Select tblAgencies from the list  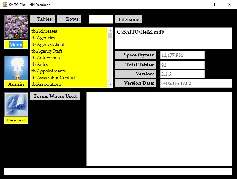(x=43, y=38)
